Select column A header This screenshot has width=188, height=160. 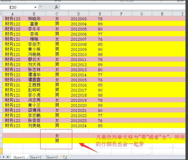tap(13, 14)
